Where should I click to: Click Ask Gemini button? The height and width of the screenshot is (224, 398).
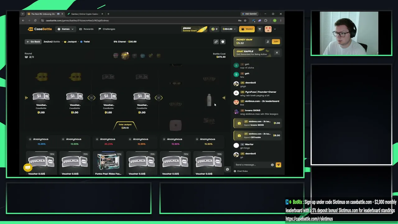(x=249, y=14)
